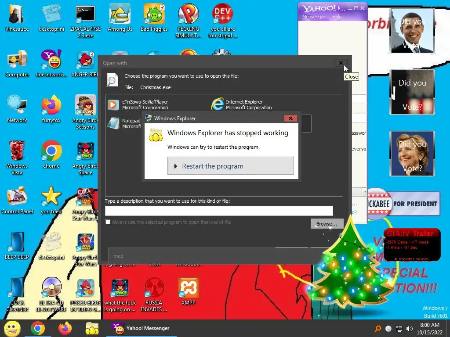Viewport: 450px width, 337px height.
Task: Open the XMPP desktop shortcut
Action: click(188, 291)
